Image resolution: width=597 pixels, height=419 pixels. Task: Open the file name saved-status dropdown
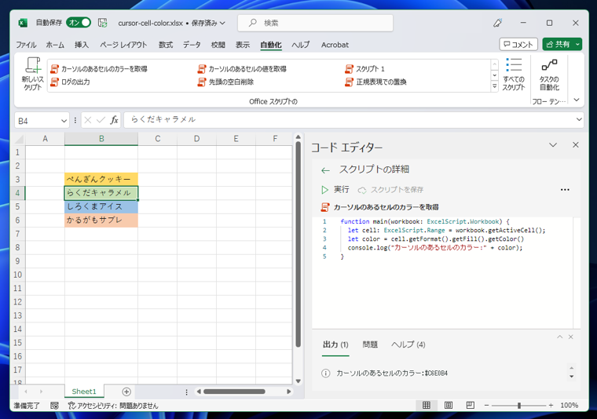(x=223, y=24)
